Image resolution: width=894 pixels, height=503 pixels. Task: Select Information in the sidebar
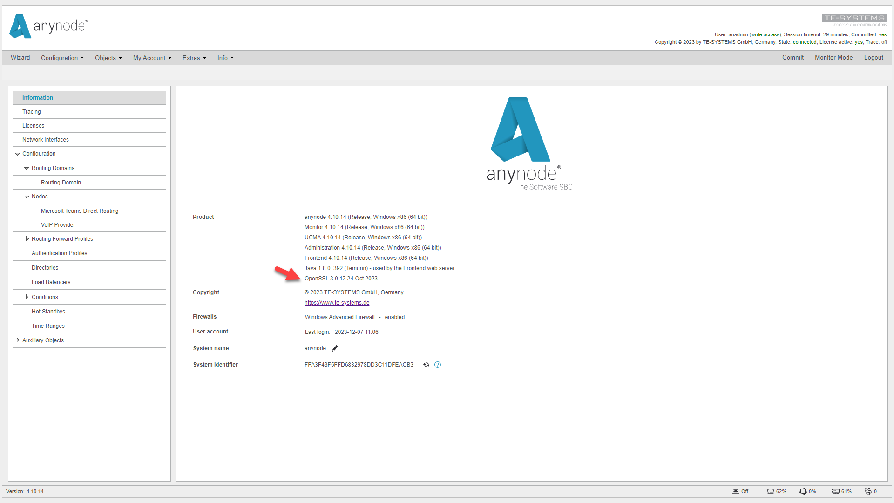(89, 98)
